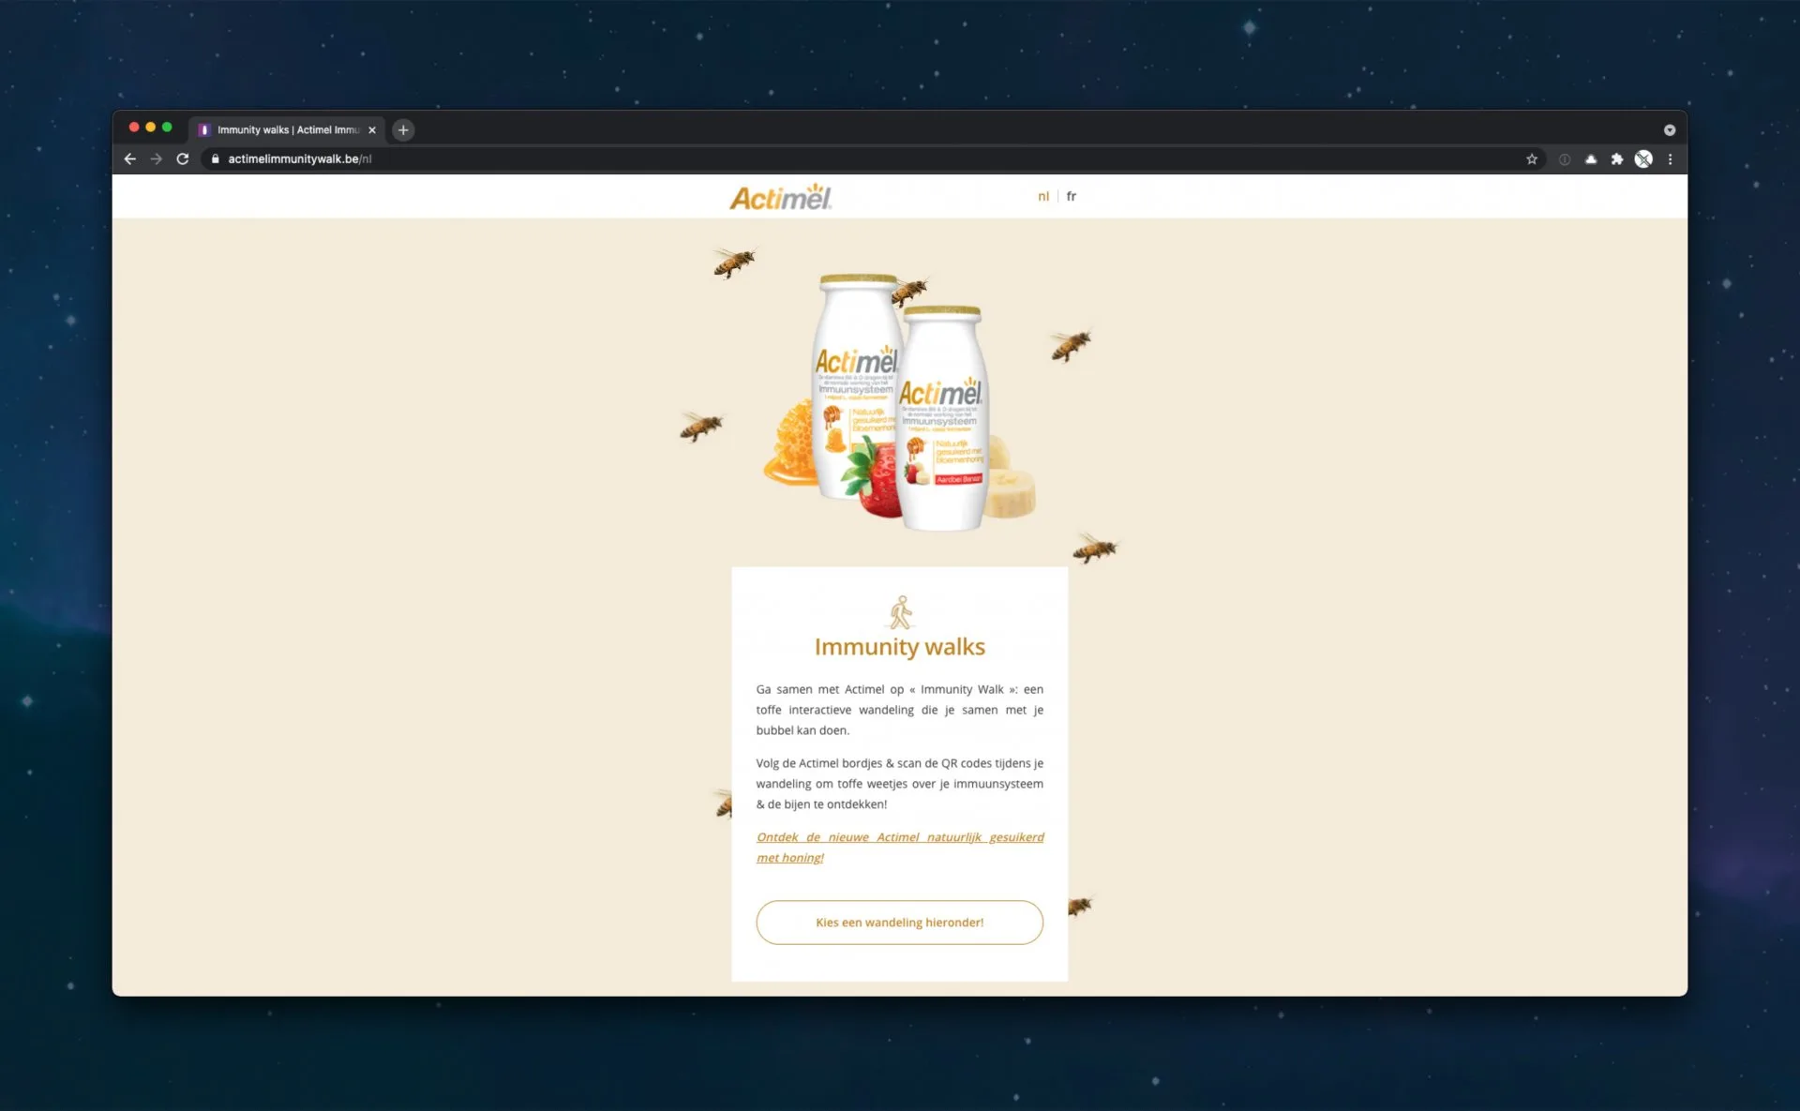
Task: Go back to the previous page
Action: [130, 159]
